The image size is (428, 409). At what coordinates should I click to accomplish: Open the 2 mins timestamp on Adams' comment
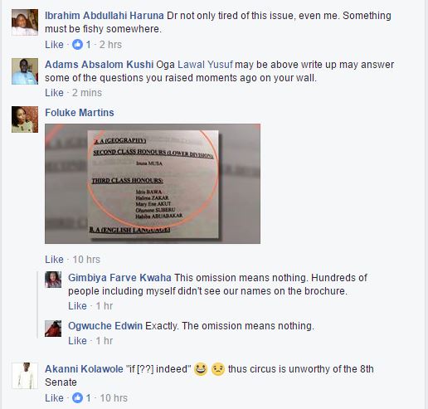tap(87, 93)
